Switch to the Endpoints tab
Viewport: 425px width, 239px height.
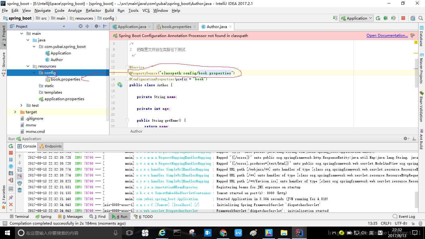coord(50,146)
